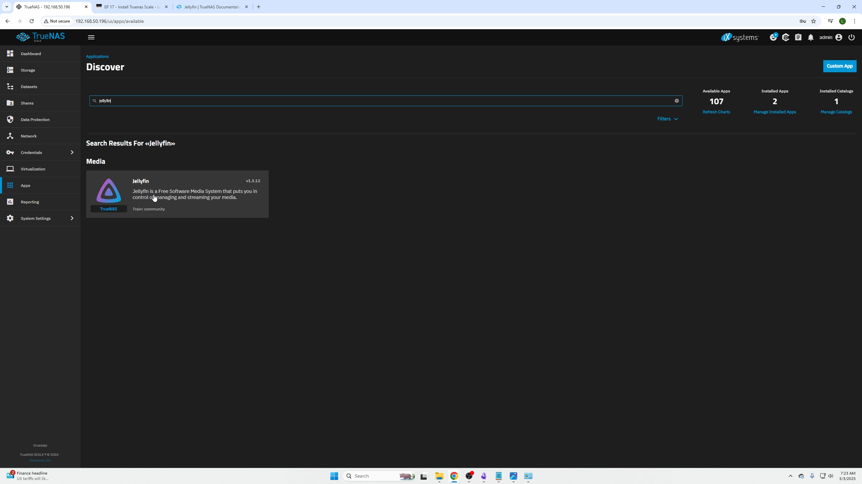This screenshot has height=484, width=862.
Task: Expand the Filters dropdown
Action: (x=667, y=119)
